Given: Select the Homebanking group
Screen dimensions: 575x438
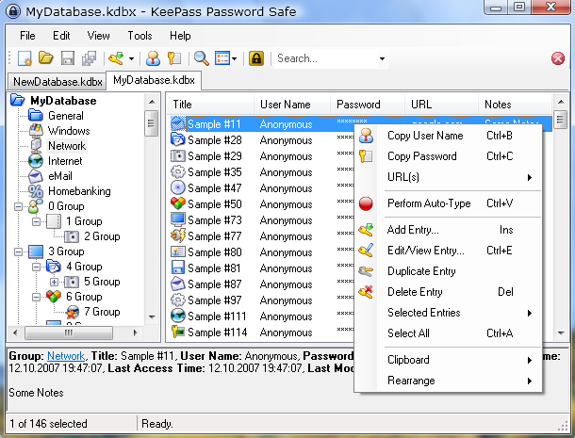Looking at the screenshot, I should (x=79, y=191).
